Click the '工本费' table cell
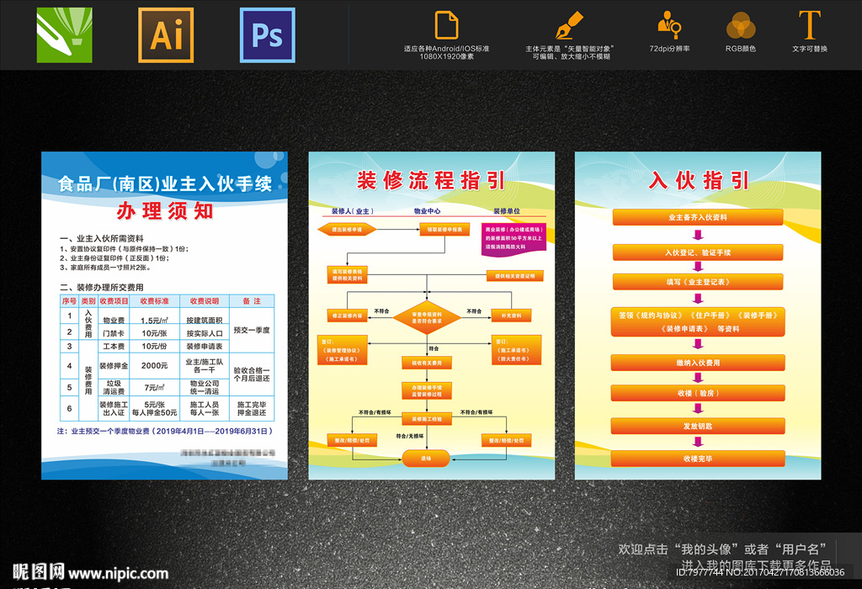 tap(114, 346)
